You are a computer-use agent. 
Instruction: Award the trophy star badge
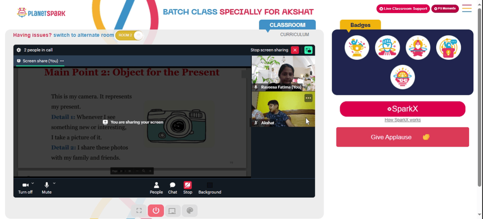[x=357, y=48]
